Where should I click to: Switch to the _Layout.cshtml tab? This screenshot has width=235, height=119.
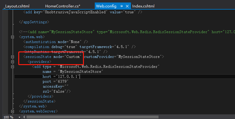17,6
